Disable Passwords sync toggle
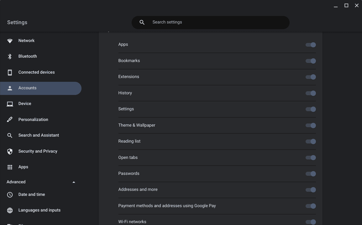Image resolution: width=362 pixels, height=225 pixels. pyautogui.click(x=311, y=174)
